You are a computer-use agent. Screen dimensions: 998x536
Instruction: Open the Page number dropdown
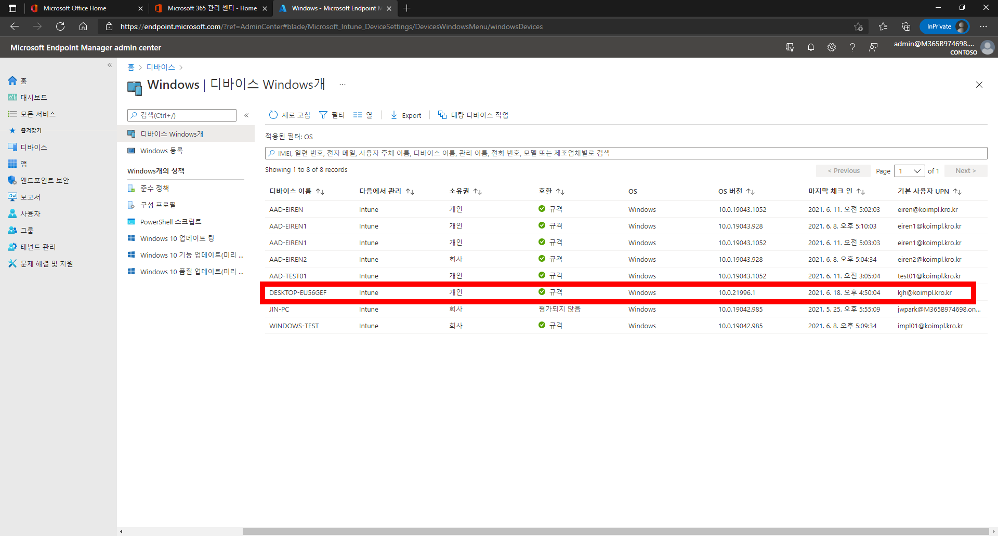(909, 171)
